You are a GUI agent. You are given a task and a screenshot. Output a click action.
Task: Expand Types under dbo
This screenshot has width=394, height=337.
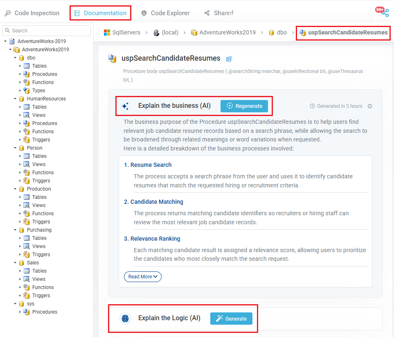point(20,91)
